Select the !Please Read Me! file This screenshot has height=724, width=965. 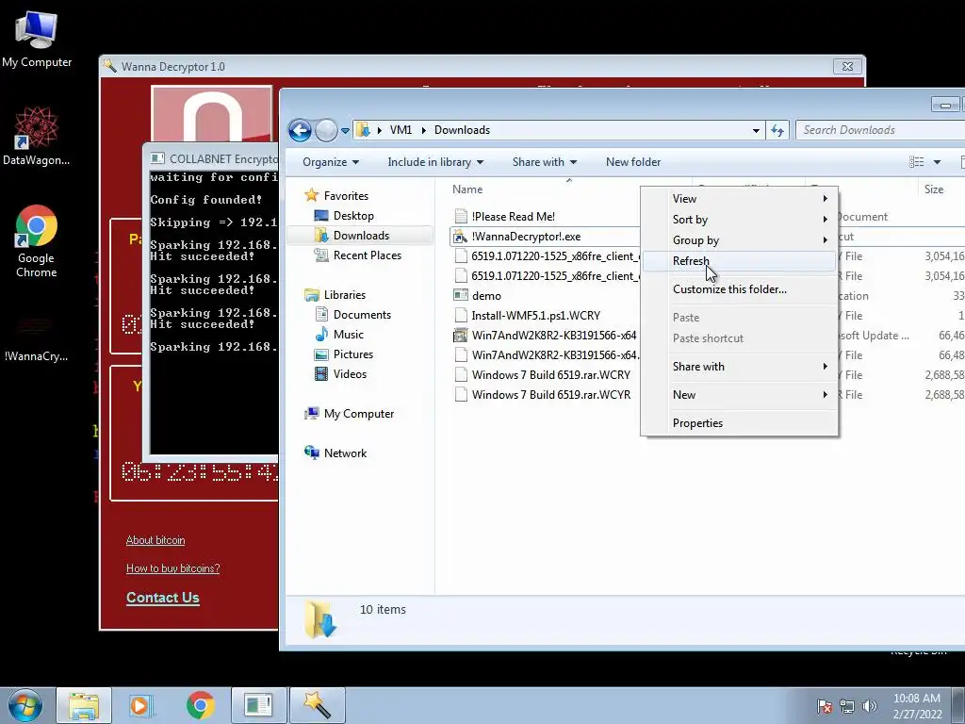[513, 217]
